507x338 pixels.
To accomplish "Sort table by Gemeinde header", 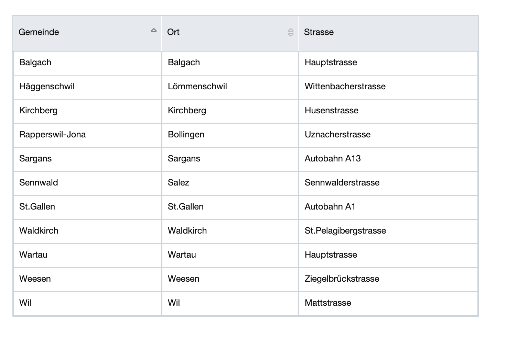I will [39, 32].
